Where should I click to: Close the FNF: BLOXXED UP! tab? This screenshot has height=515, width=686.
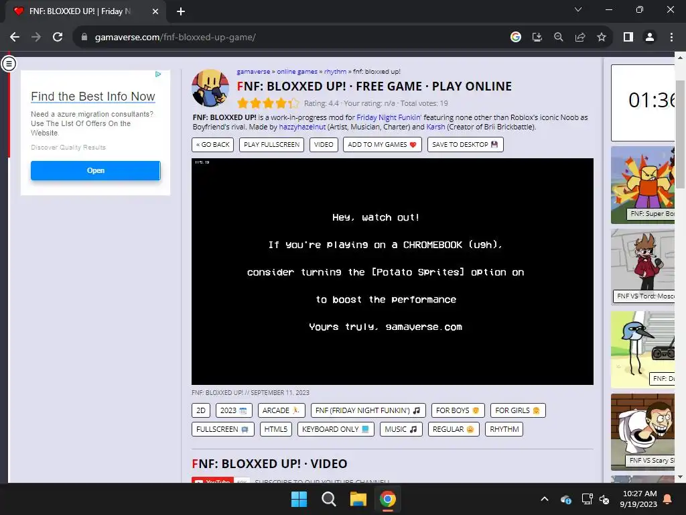pyautogui.click(x=155, y=11)
